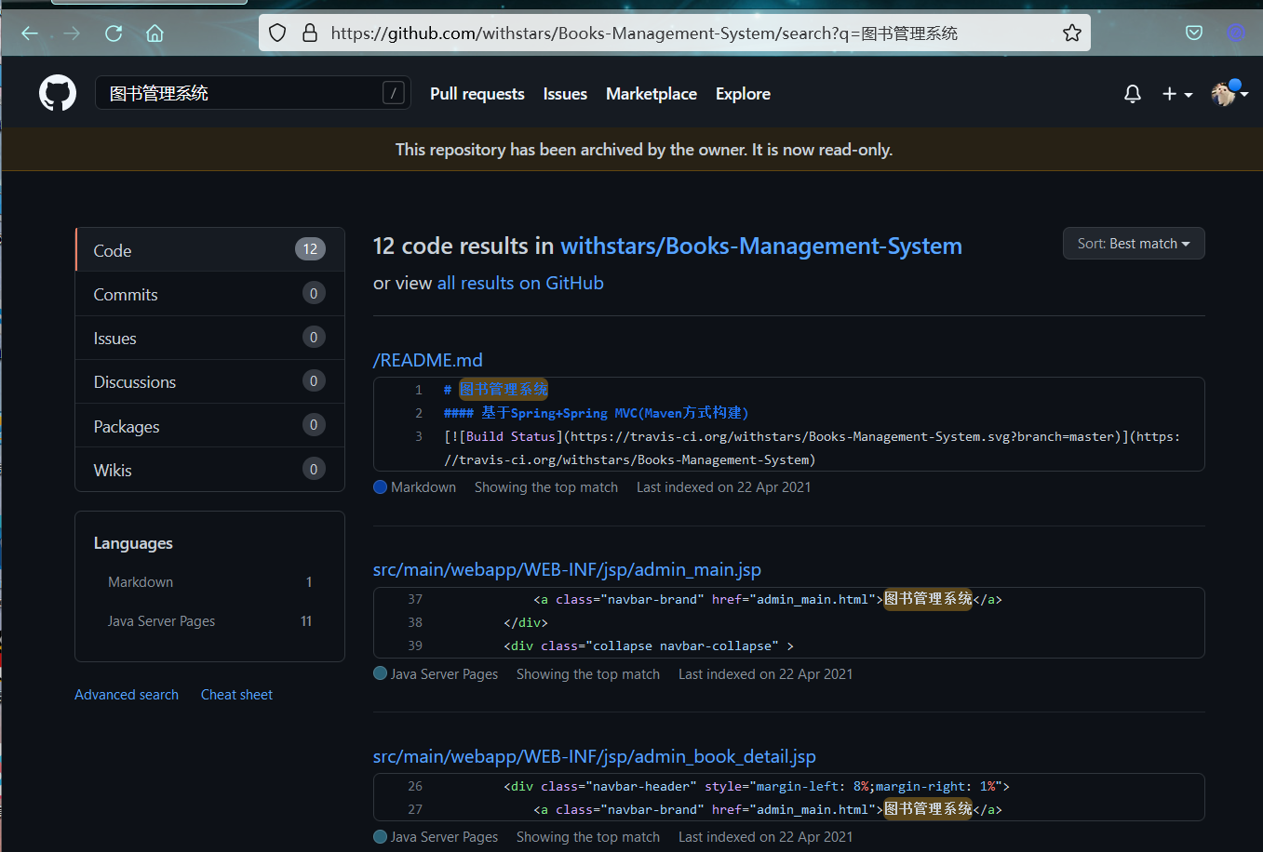Click the browser Forward arrow

[x=72, y=33]
